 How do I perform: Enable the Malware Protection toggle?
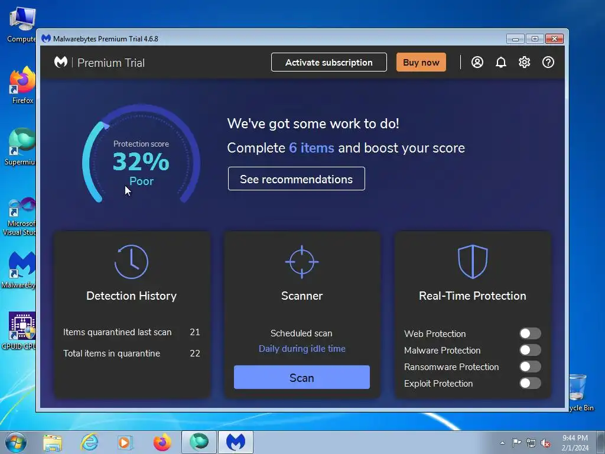(x=530, y=350)
